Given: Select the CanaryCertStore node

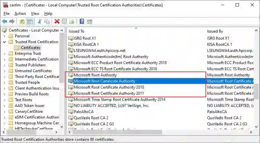Looking at the screenshot, I should point(29,111).
